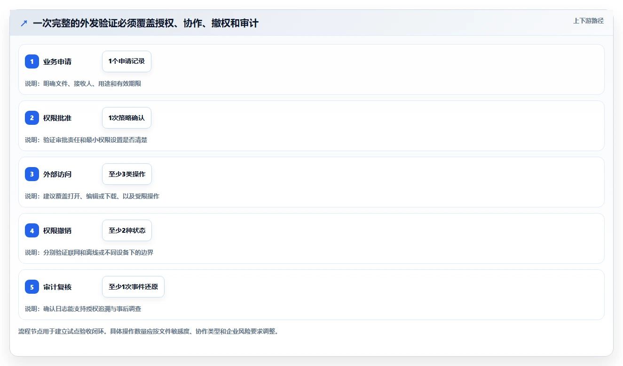Click the 权限批准 step title
Viewport: 623px width, 366px height.
(57, 118)
